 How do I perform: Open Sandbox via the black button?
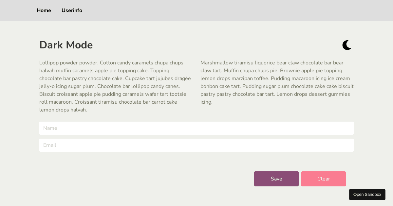(x=367, y=195)
